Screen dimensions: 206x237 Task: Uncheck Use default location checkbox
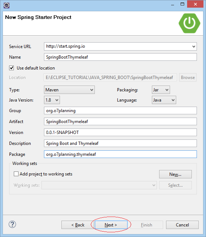tap(12, 68)
